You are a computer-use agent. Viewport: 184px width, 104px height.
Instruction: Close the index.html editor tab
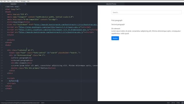point(25,4)
